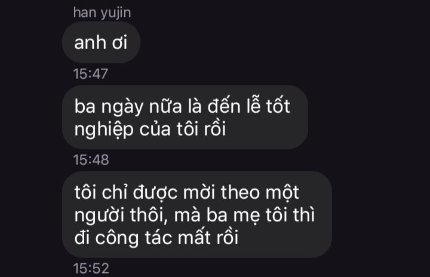430x277 pixels.
Task: Click the 15:47 timestamp
Action: point(91,74)
